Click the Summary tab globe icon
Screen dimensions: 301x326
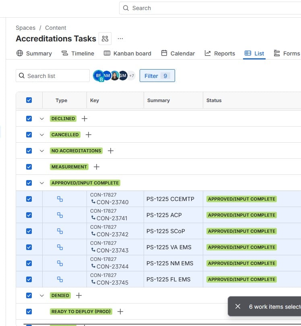tap(20, 53)
